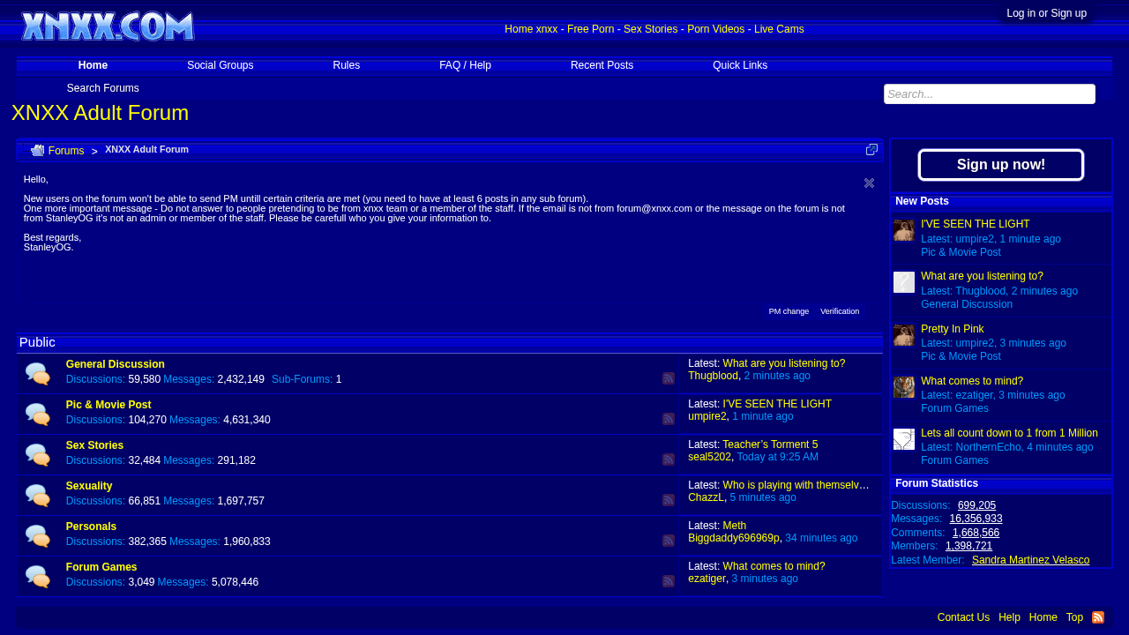Expand the Quick Links menu
Viewport: 1129px width, 635px height.
(740, 65)
